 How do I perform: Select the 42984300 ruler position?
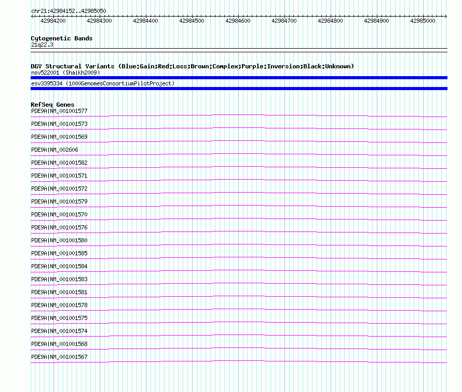[100, 21]
